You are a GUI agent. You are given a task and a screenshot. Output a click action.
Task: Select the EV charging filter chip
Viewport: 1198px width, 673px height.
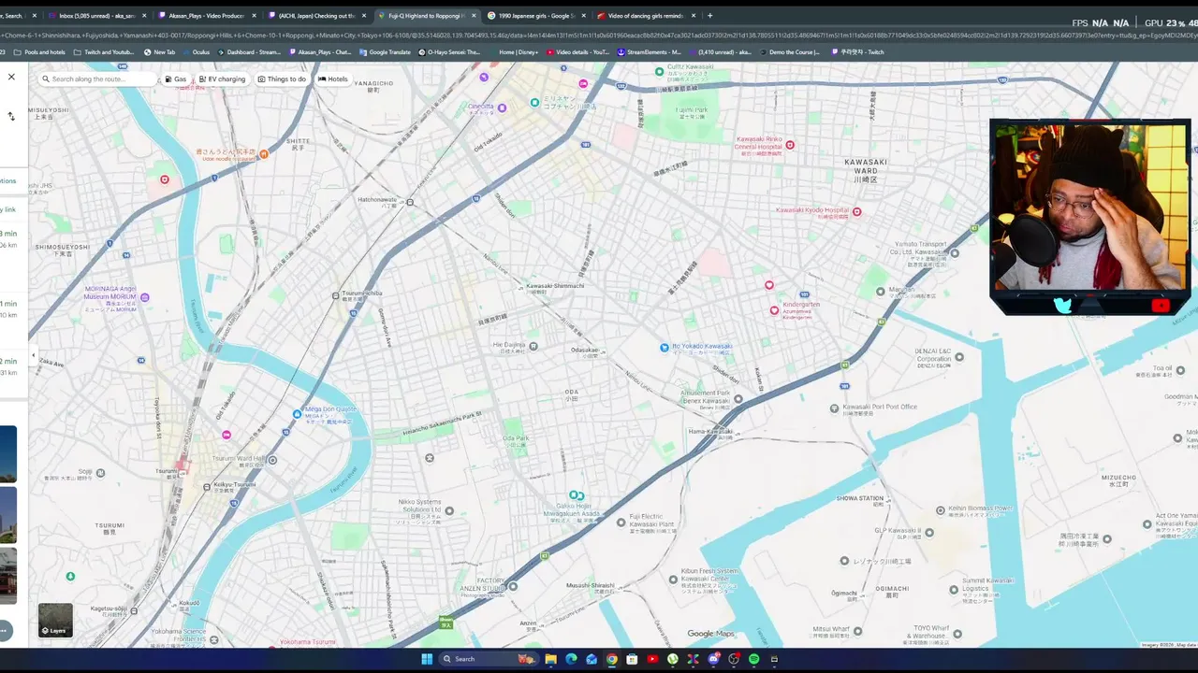222,79
